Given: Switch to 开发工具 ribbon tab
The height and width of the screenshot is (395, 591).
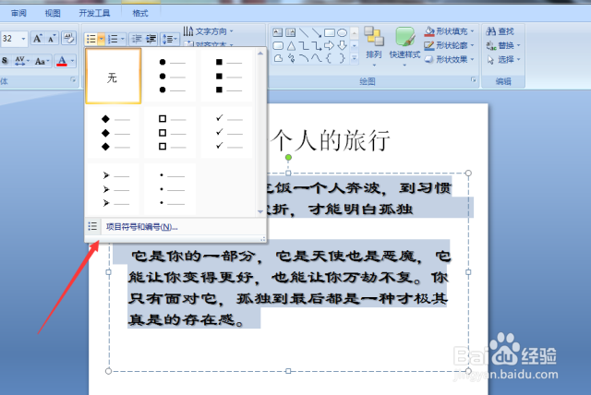Looking at the screenshot, I should [x=94, y=14].
